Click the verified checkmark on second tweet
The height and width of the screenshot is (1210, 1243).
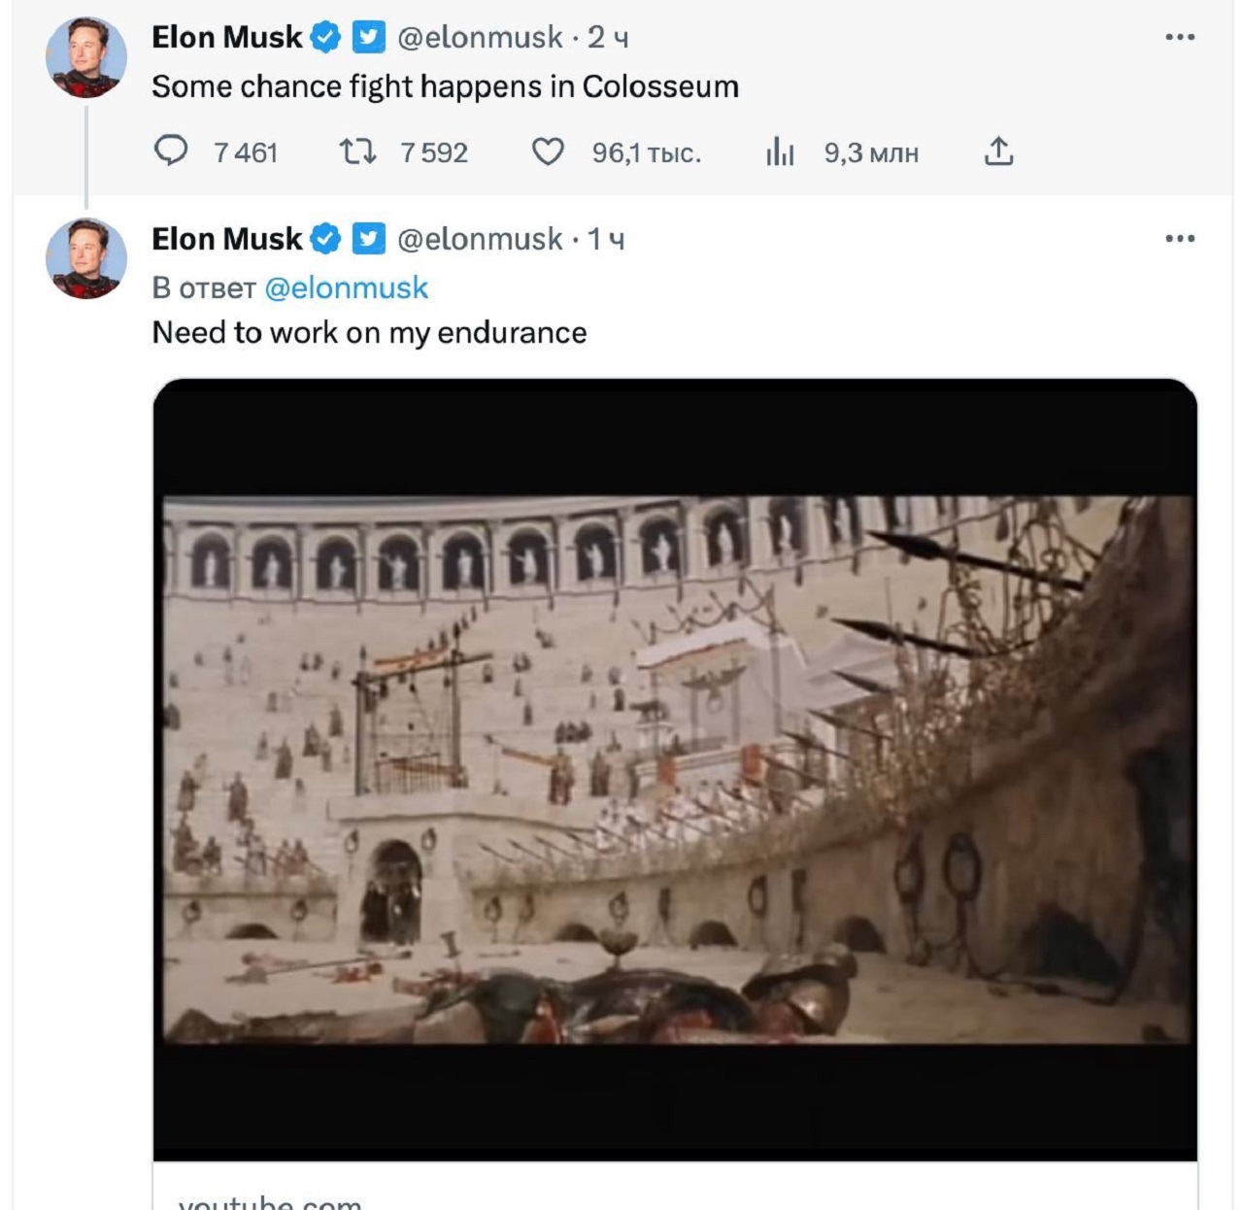[x=325, y=239]
